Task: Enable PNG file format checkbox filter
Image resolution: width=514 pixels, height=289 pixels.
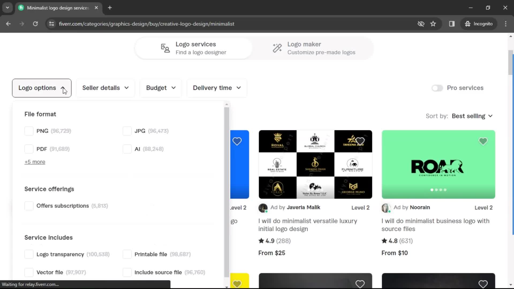Action: [28, 131]
